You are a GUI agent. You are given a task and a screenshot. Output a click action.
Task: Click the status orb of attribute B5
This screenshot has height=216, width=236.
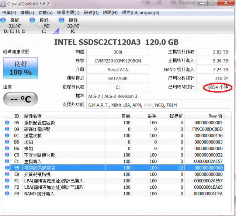(7, 142)
